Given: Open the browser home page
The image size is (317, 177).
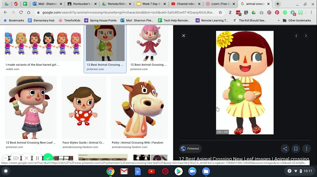Looking at the screenshot, I should pyautogui.click(x=29, y=12).
